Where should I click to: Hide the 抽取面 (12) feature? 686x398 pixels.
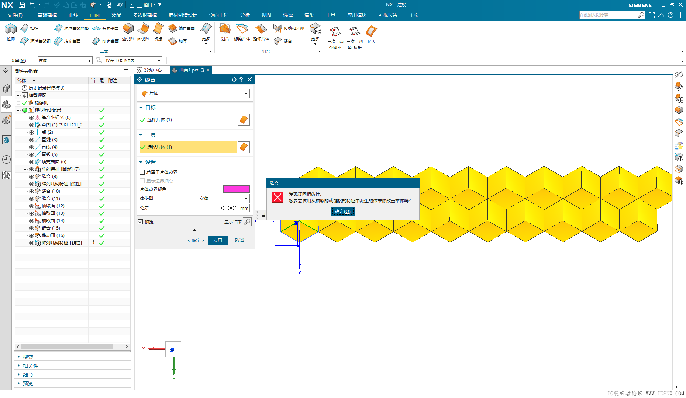(31, 206)
